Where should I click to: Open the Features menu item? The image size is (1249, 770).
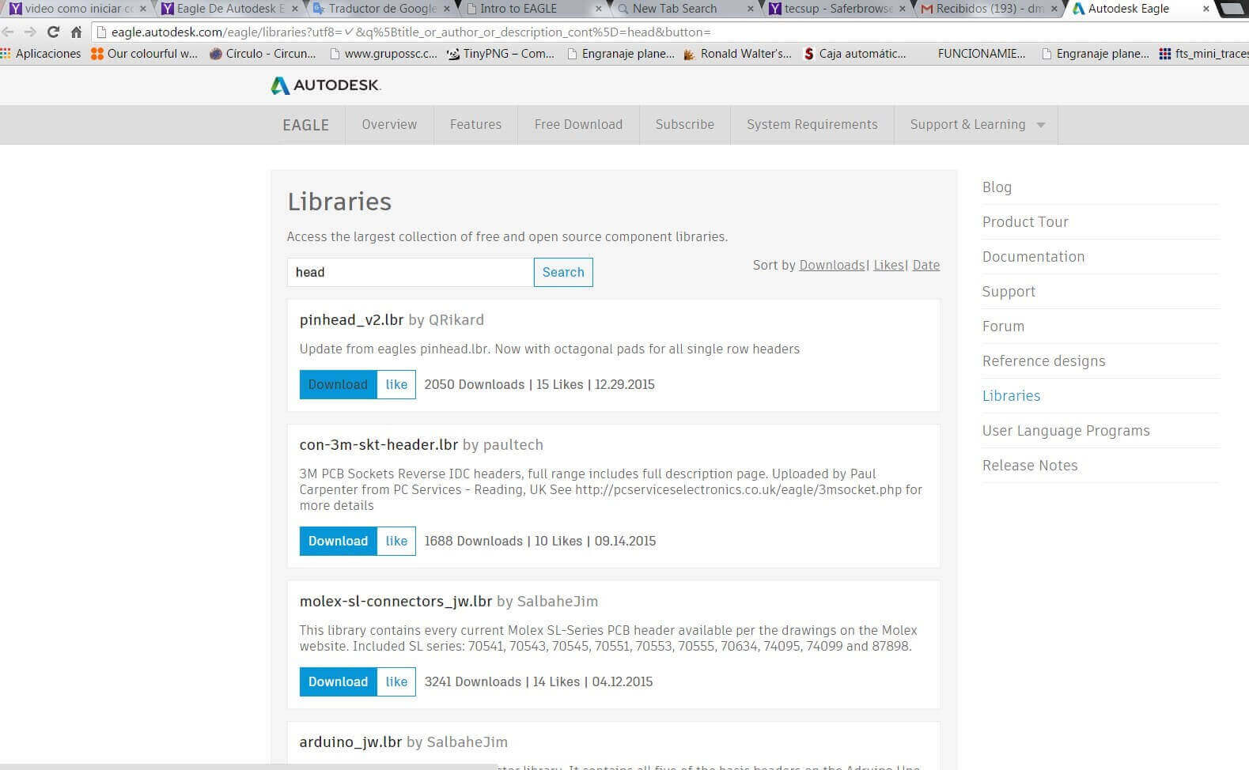475,125
